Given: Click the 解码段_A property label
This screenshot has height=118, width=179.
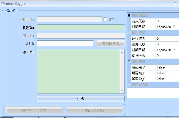Looking at the screenshot, I should 139,67.
